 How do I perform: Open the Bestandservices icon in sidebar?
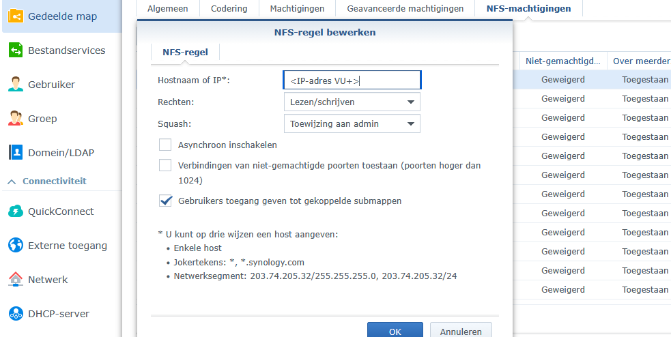[16, 50]
